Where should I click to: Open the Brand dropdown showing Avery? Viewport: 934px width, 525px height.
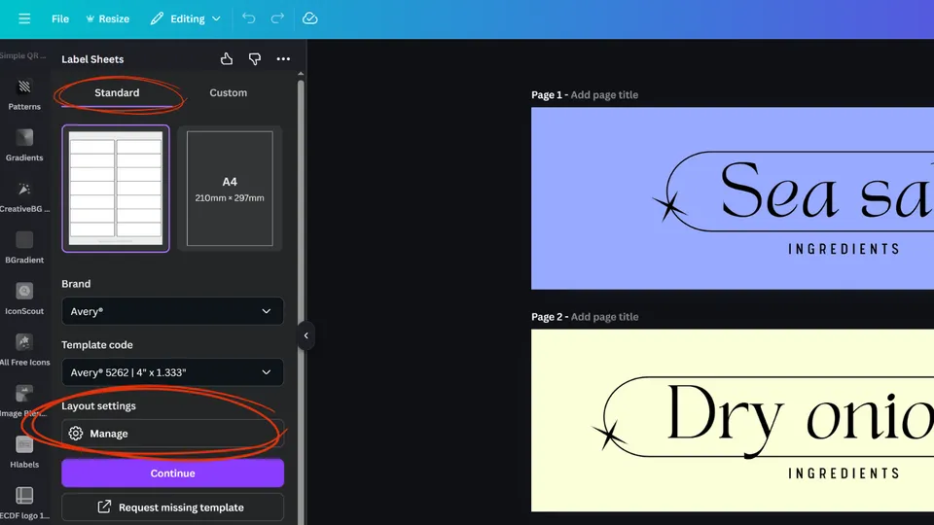[x=173, y=311]
